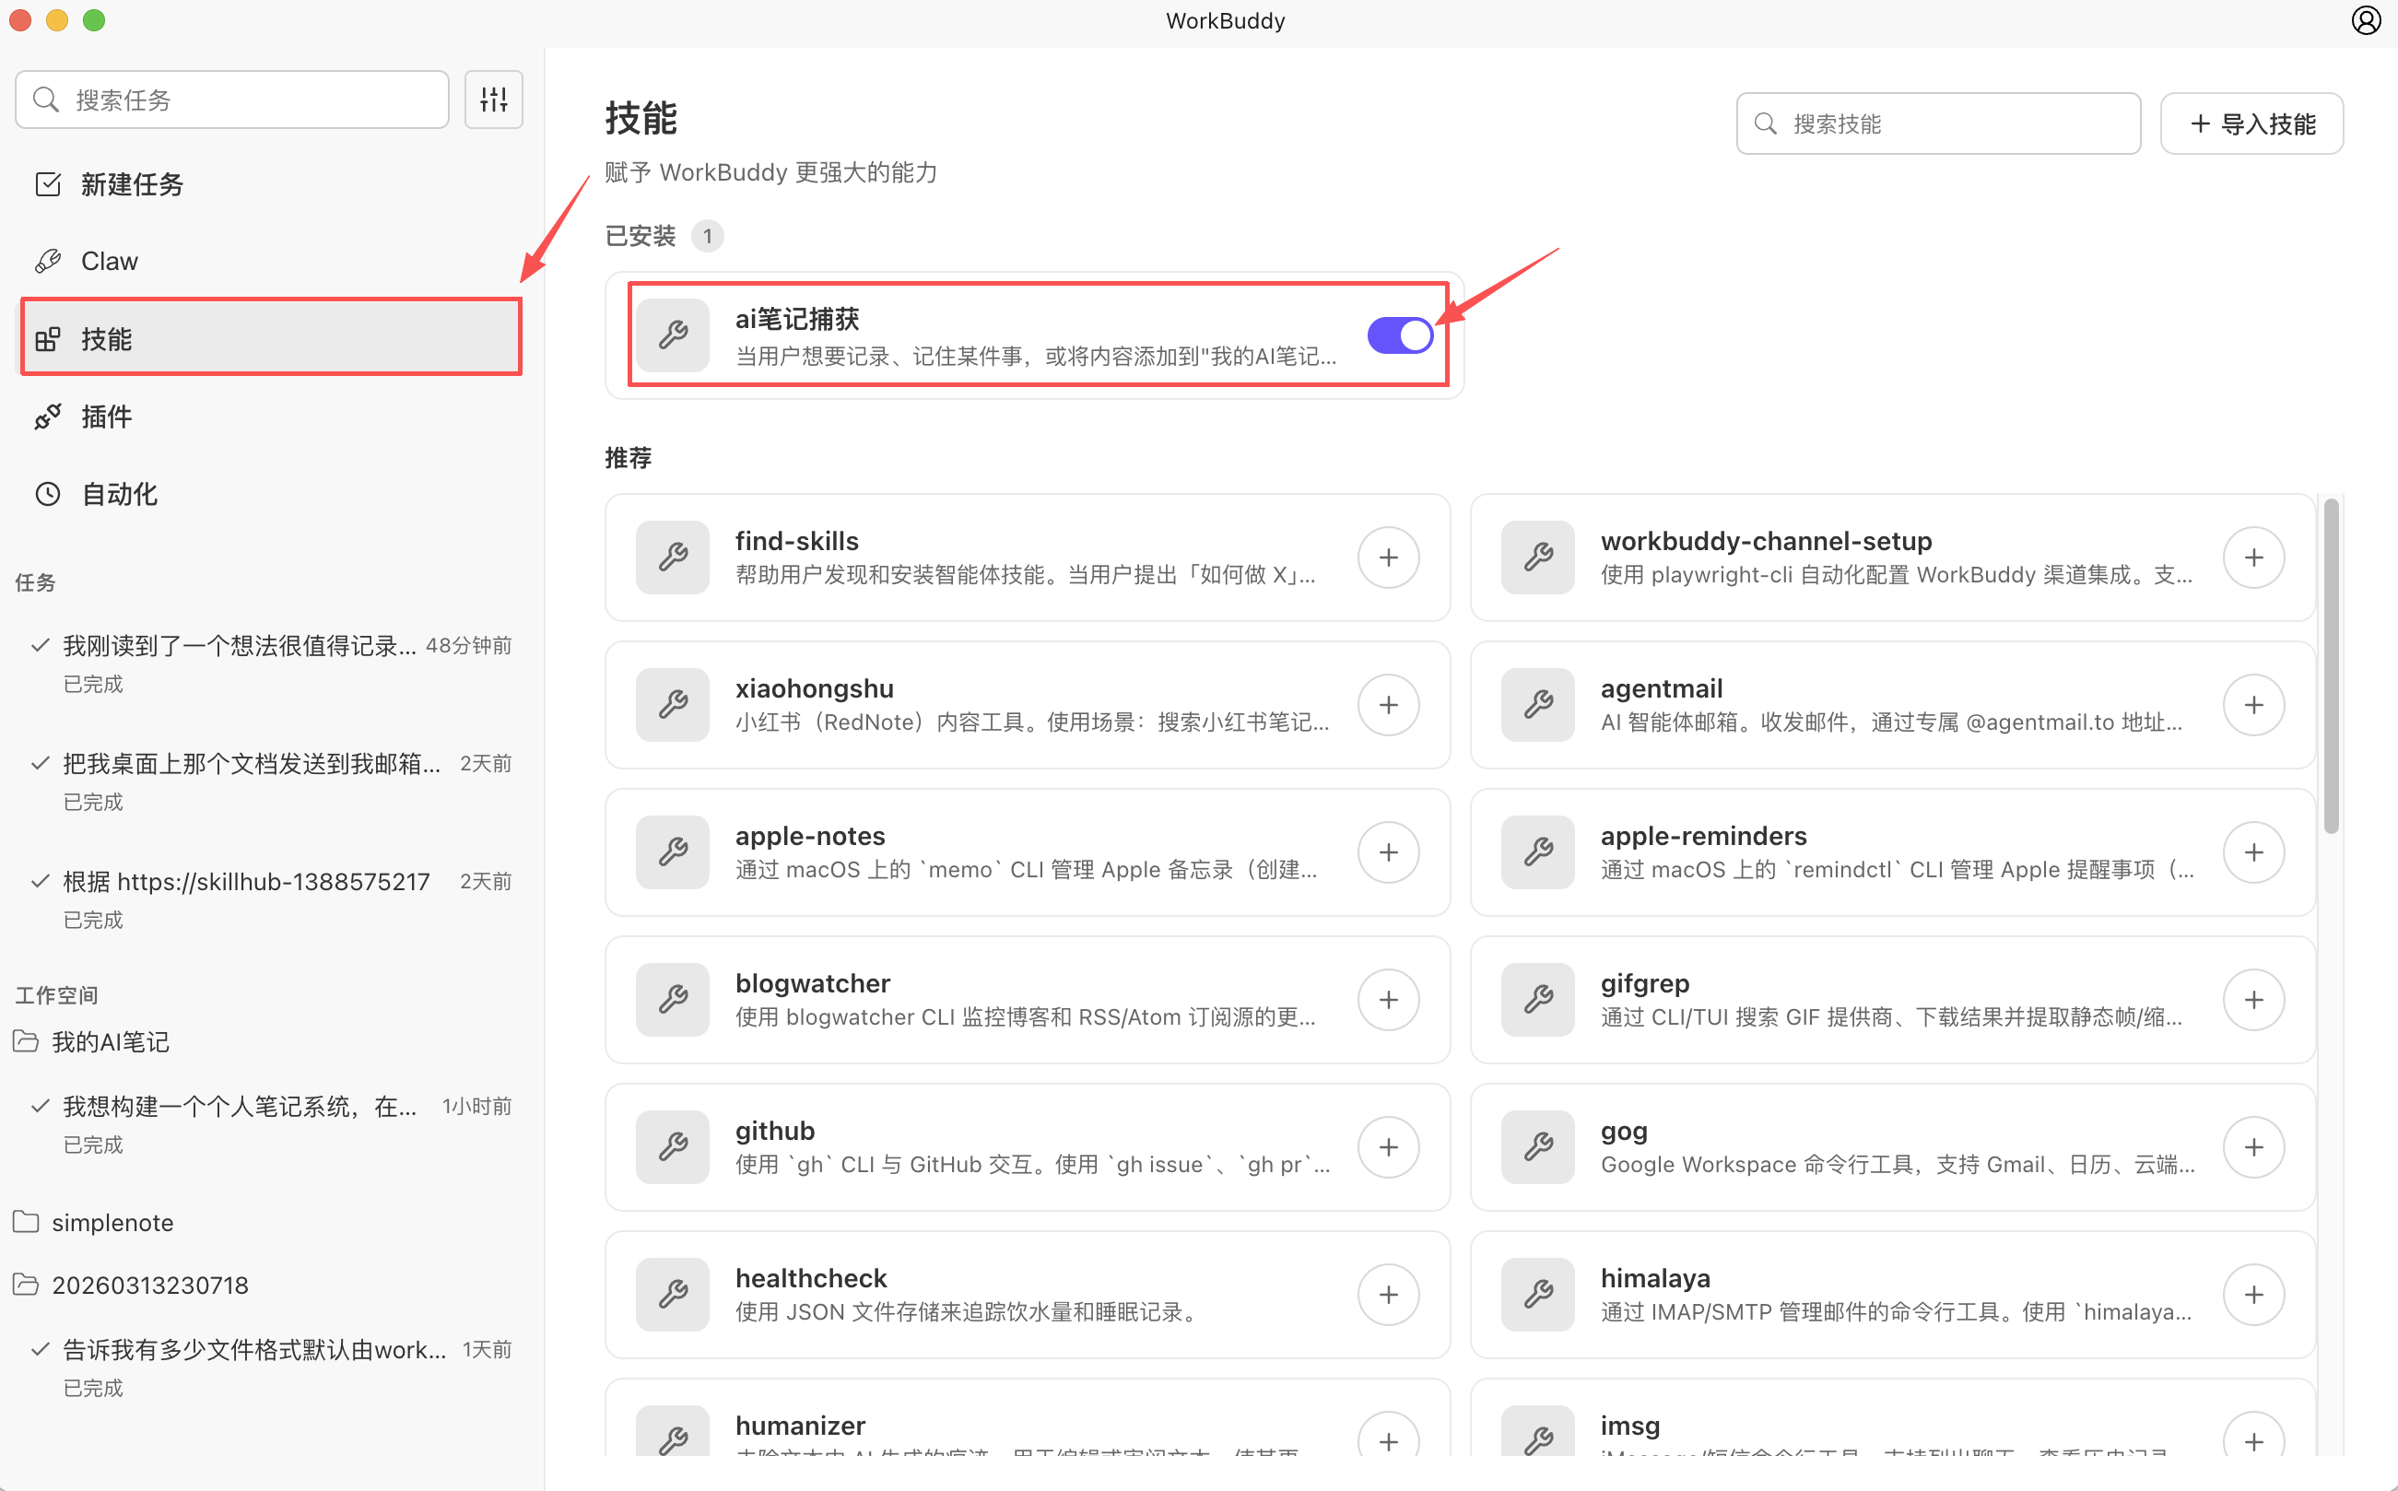Screen dimensions: 2398x1491
Task: Click the wrench icon of xiaohongshu skill
Action: [x=673, y=704]
